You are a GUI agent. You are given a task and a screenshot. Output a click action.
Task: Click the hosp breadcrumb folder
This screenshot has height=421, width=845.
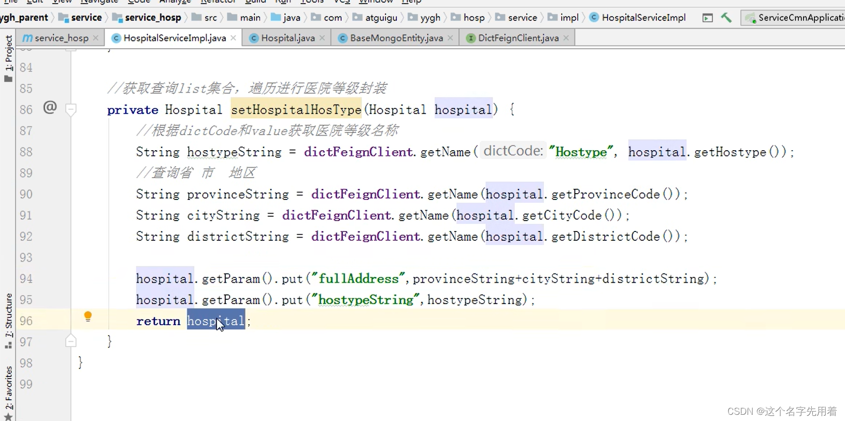[x=468, y=18]
